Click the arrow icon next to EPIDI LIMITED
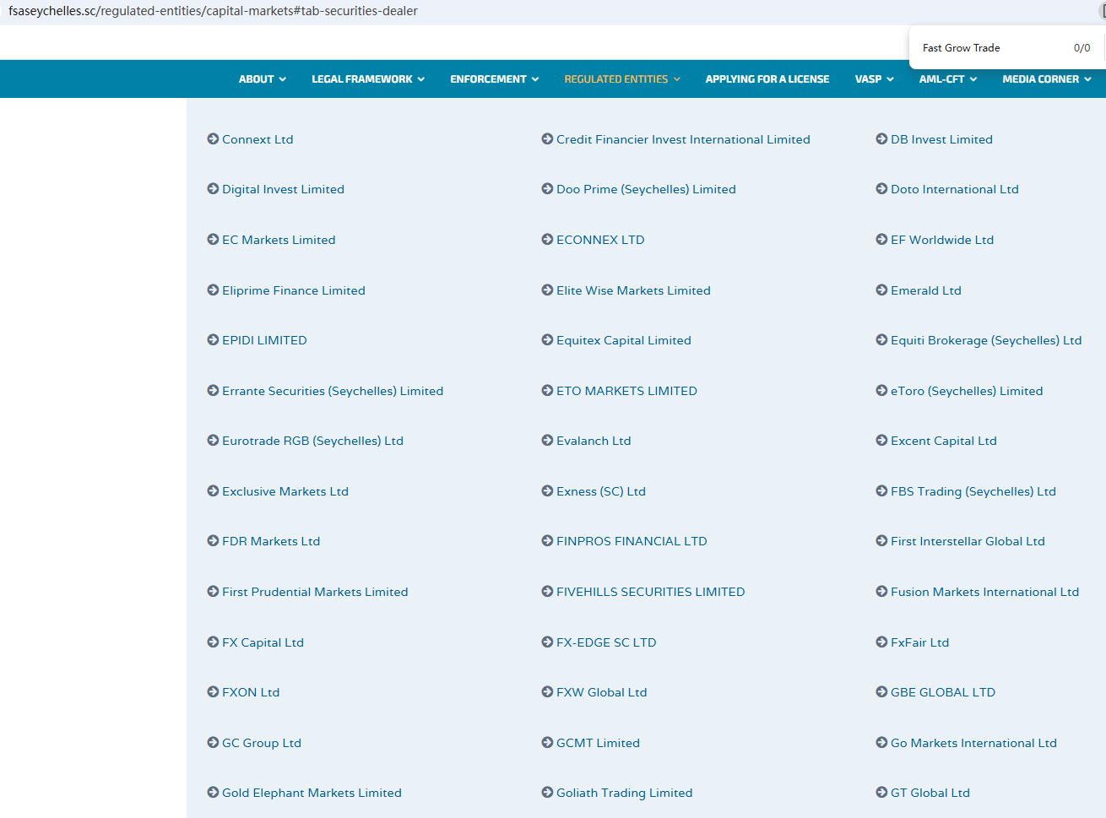Viewport: 1106px width, 818px height. (x=213, y=340)
